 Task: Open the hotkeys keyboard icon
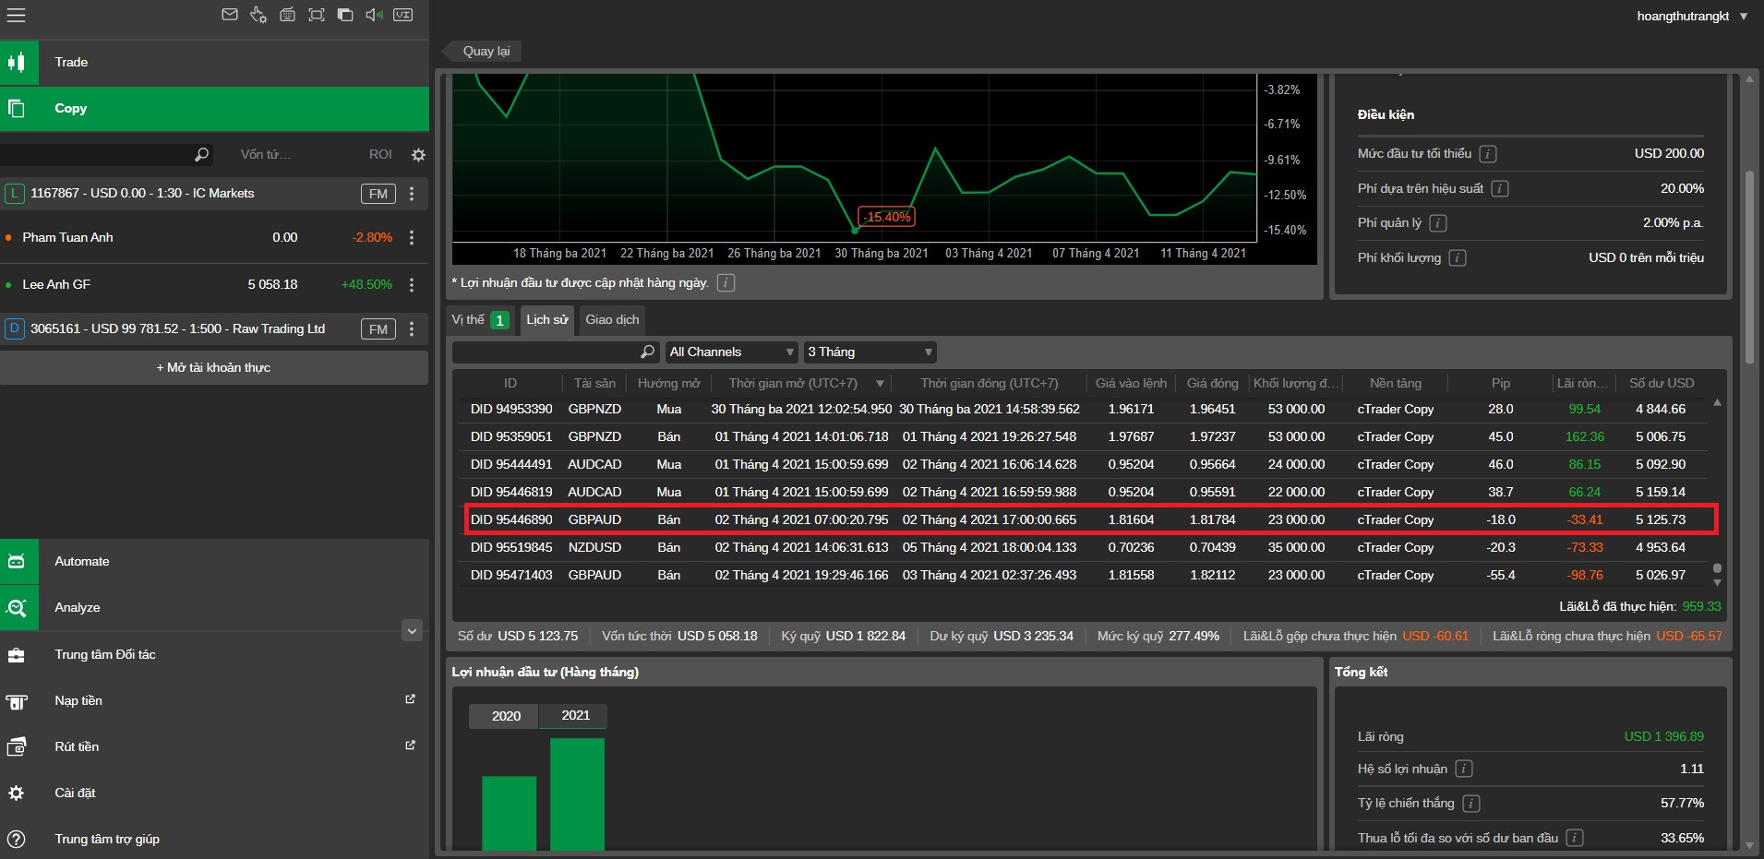click(288, 15)
